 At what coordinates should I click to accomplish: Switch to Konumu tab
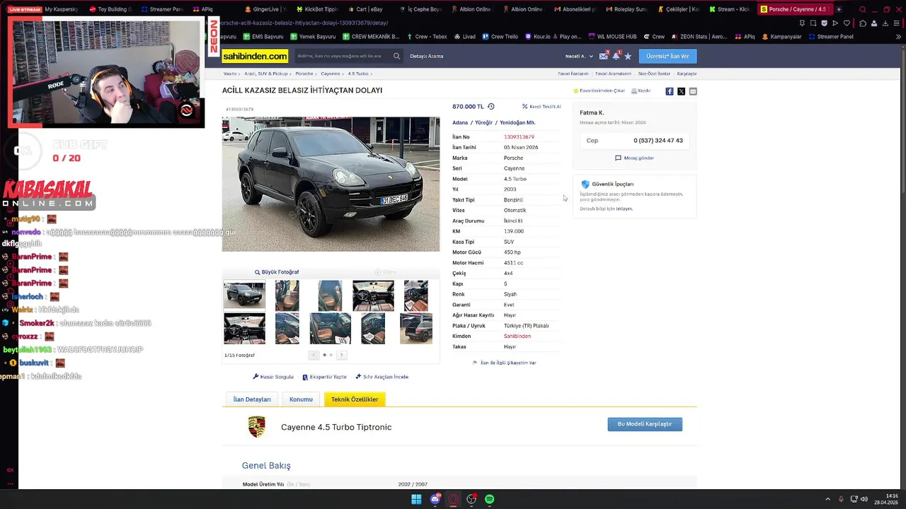(301, 399)
